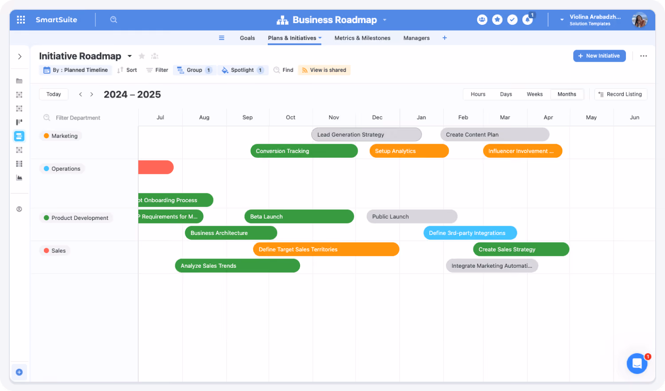
Task: Click the search magnifier in header
Action: (113, 20)
